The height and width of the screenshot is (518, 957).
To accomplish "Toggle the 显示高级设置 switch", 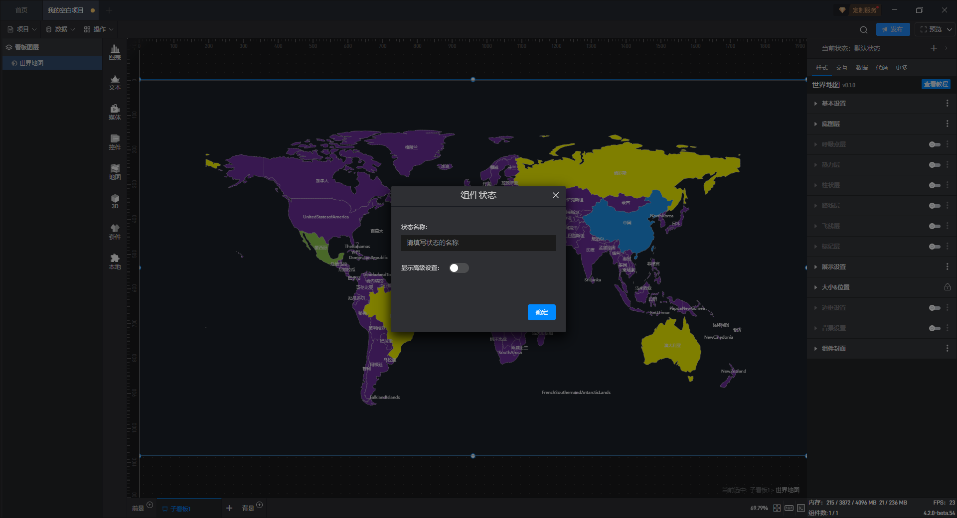I will [x=459, y=268].
